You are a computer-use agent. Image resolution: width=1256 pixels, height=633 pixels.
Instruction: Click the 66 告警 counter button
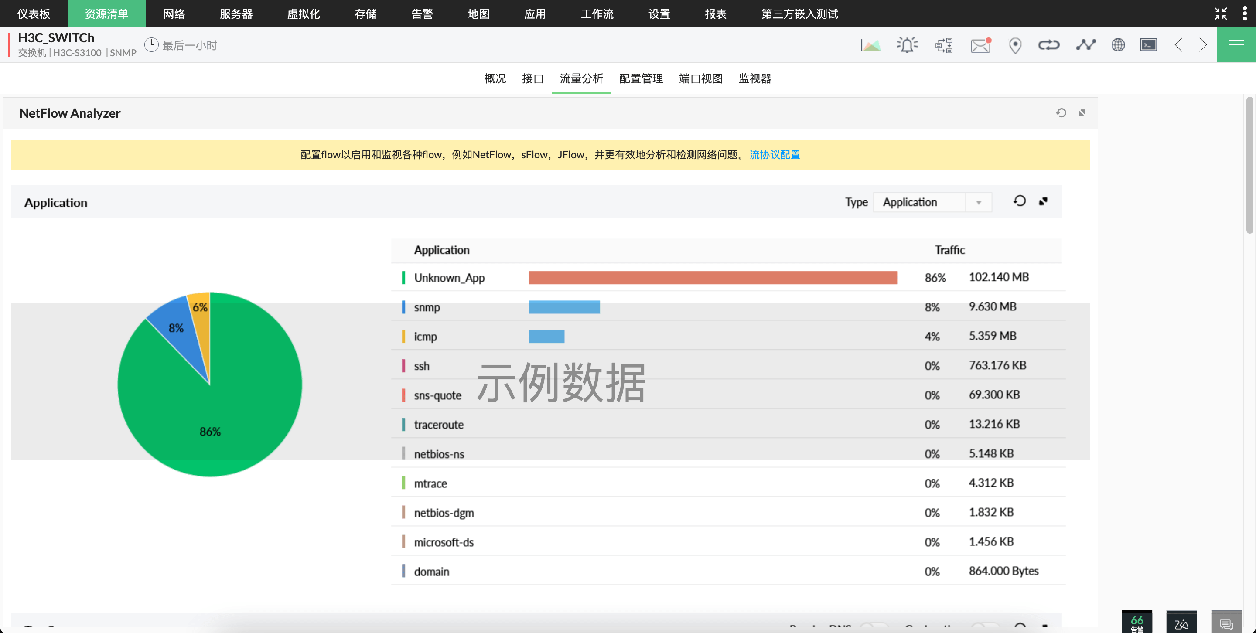1137,622
